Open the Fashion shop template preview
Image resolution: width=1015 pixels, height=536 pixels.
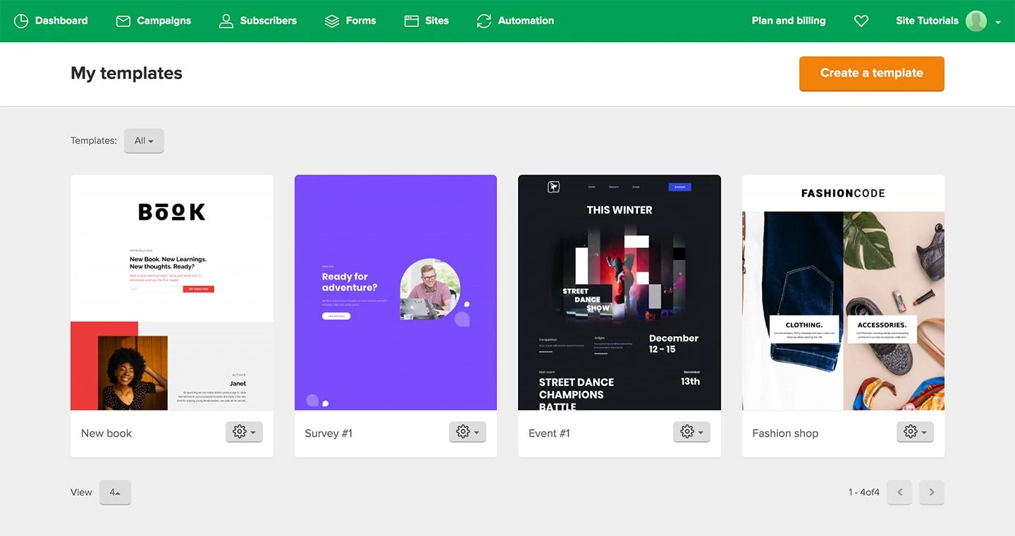pyautogui.click(x=843, y=292)
